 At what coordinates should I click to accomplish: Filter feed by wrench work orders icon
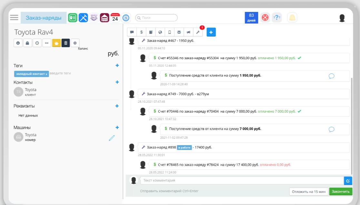pos(198,32)
